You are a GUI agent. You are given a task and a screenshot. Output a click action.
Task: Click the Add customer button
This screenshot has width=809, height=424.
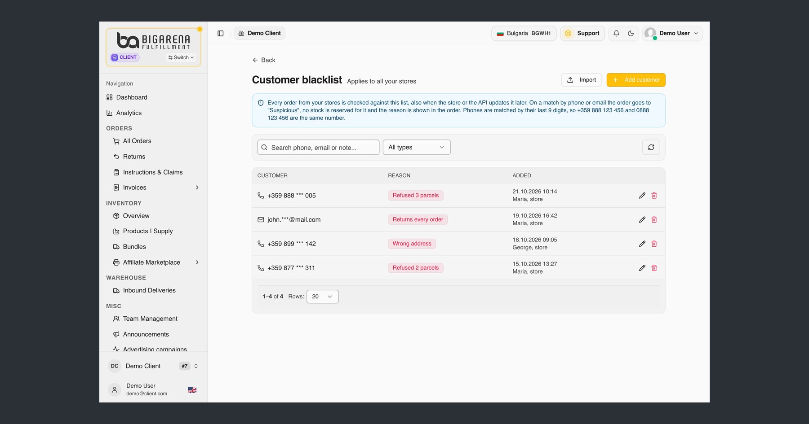tap(636, 80)
